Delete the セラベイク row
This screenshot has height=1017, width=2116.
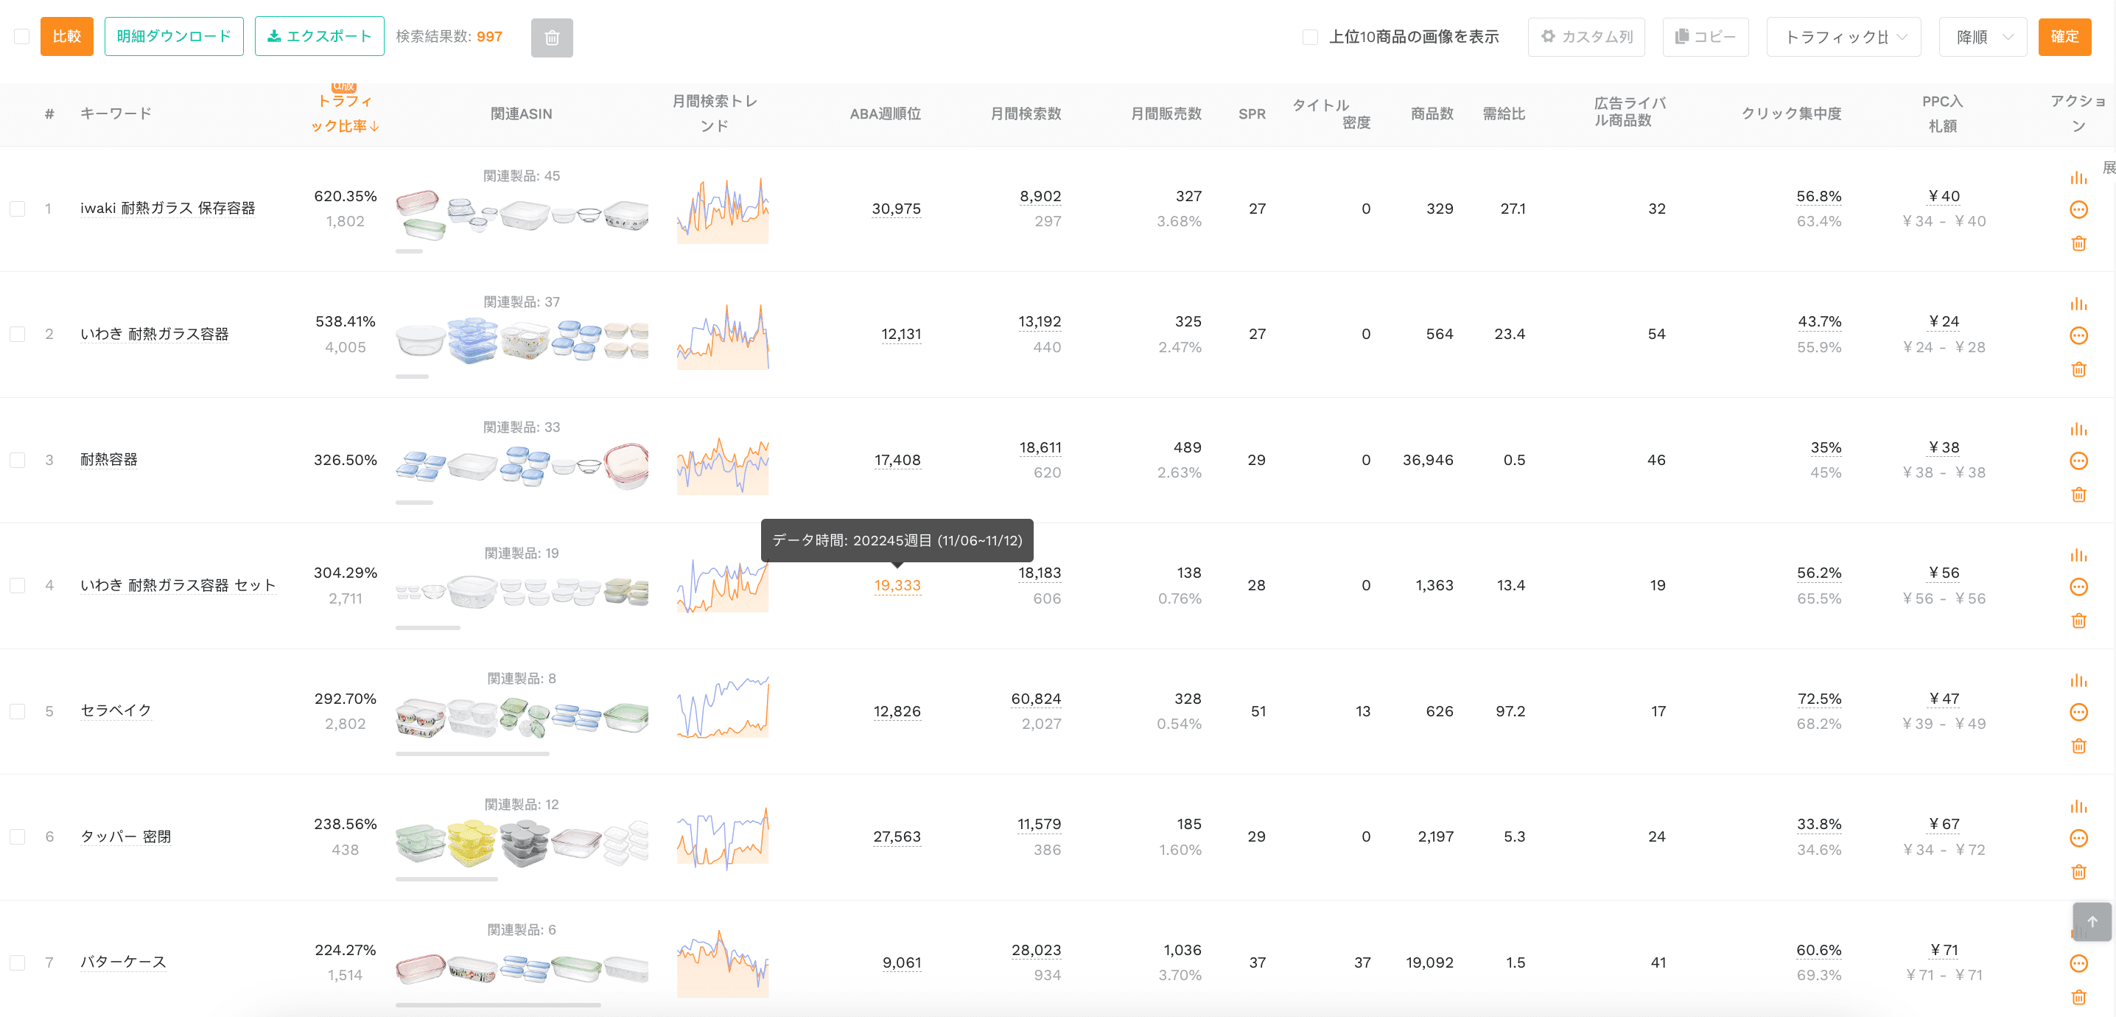point(2078,746)
